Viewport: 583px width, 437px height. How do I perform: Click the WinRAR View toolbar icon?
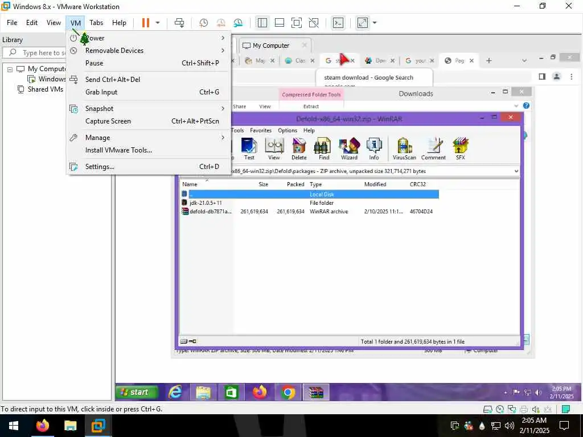(274, 149)
